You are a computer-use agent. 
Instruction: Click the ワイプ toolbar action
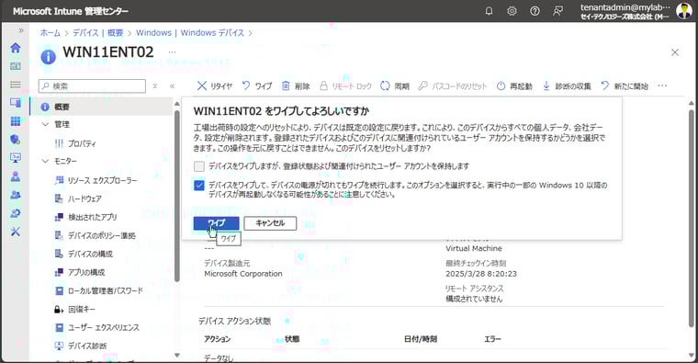pos(257,86)
